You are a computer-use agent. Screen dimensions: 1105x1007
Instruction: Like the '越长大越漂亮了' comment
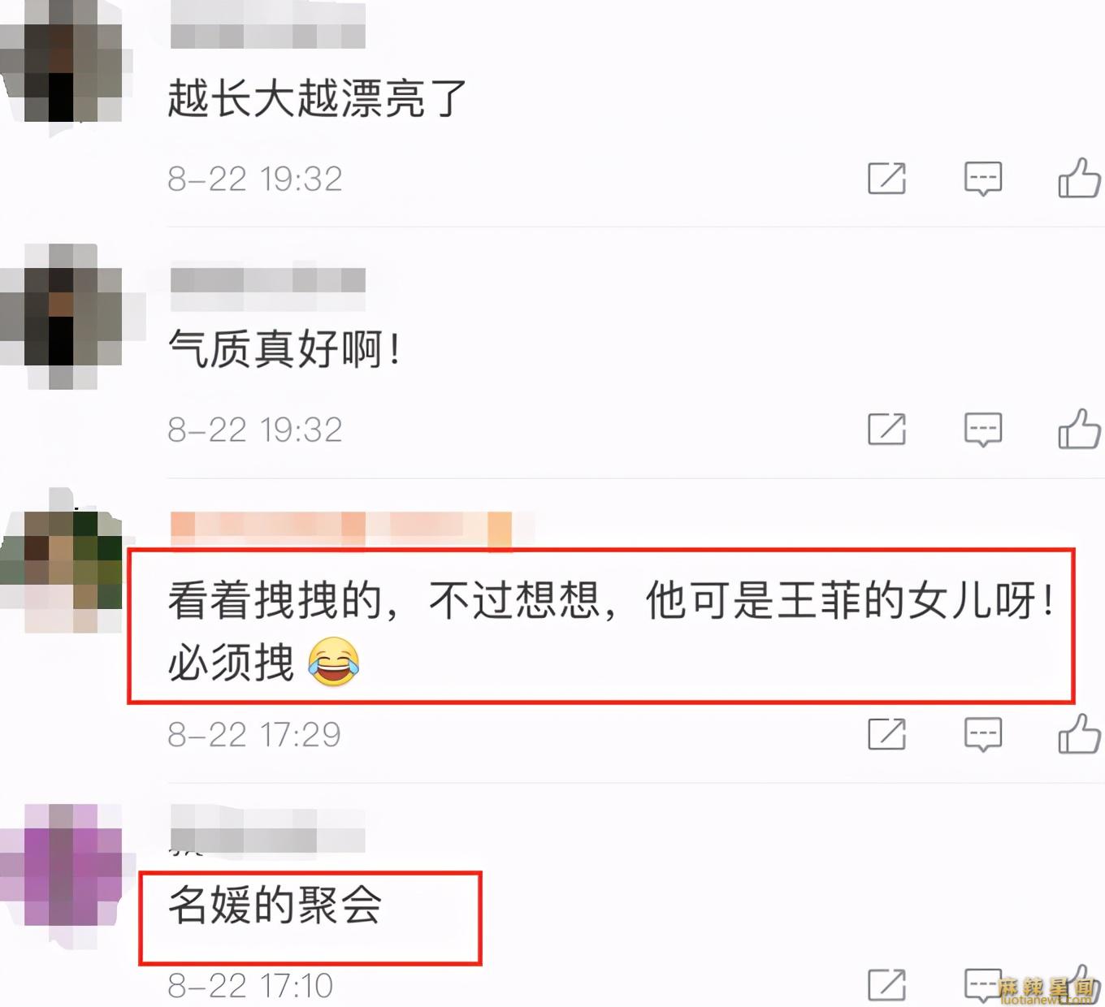[1079, 178]
